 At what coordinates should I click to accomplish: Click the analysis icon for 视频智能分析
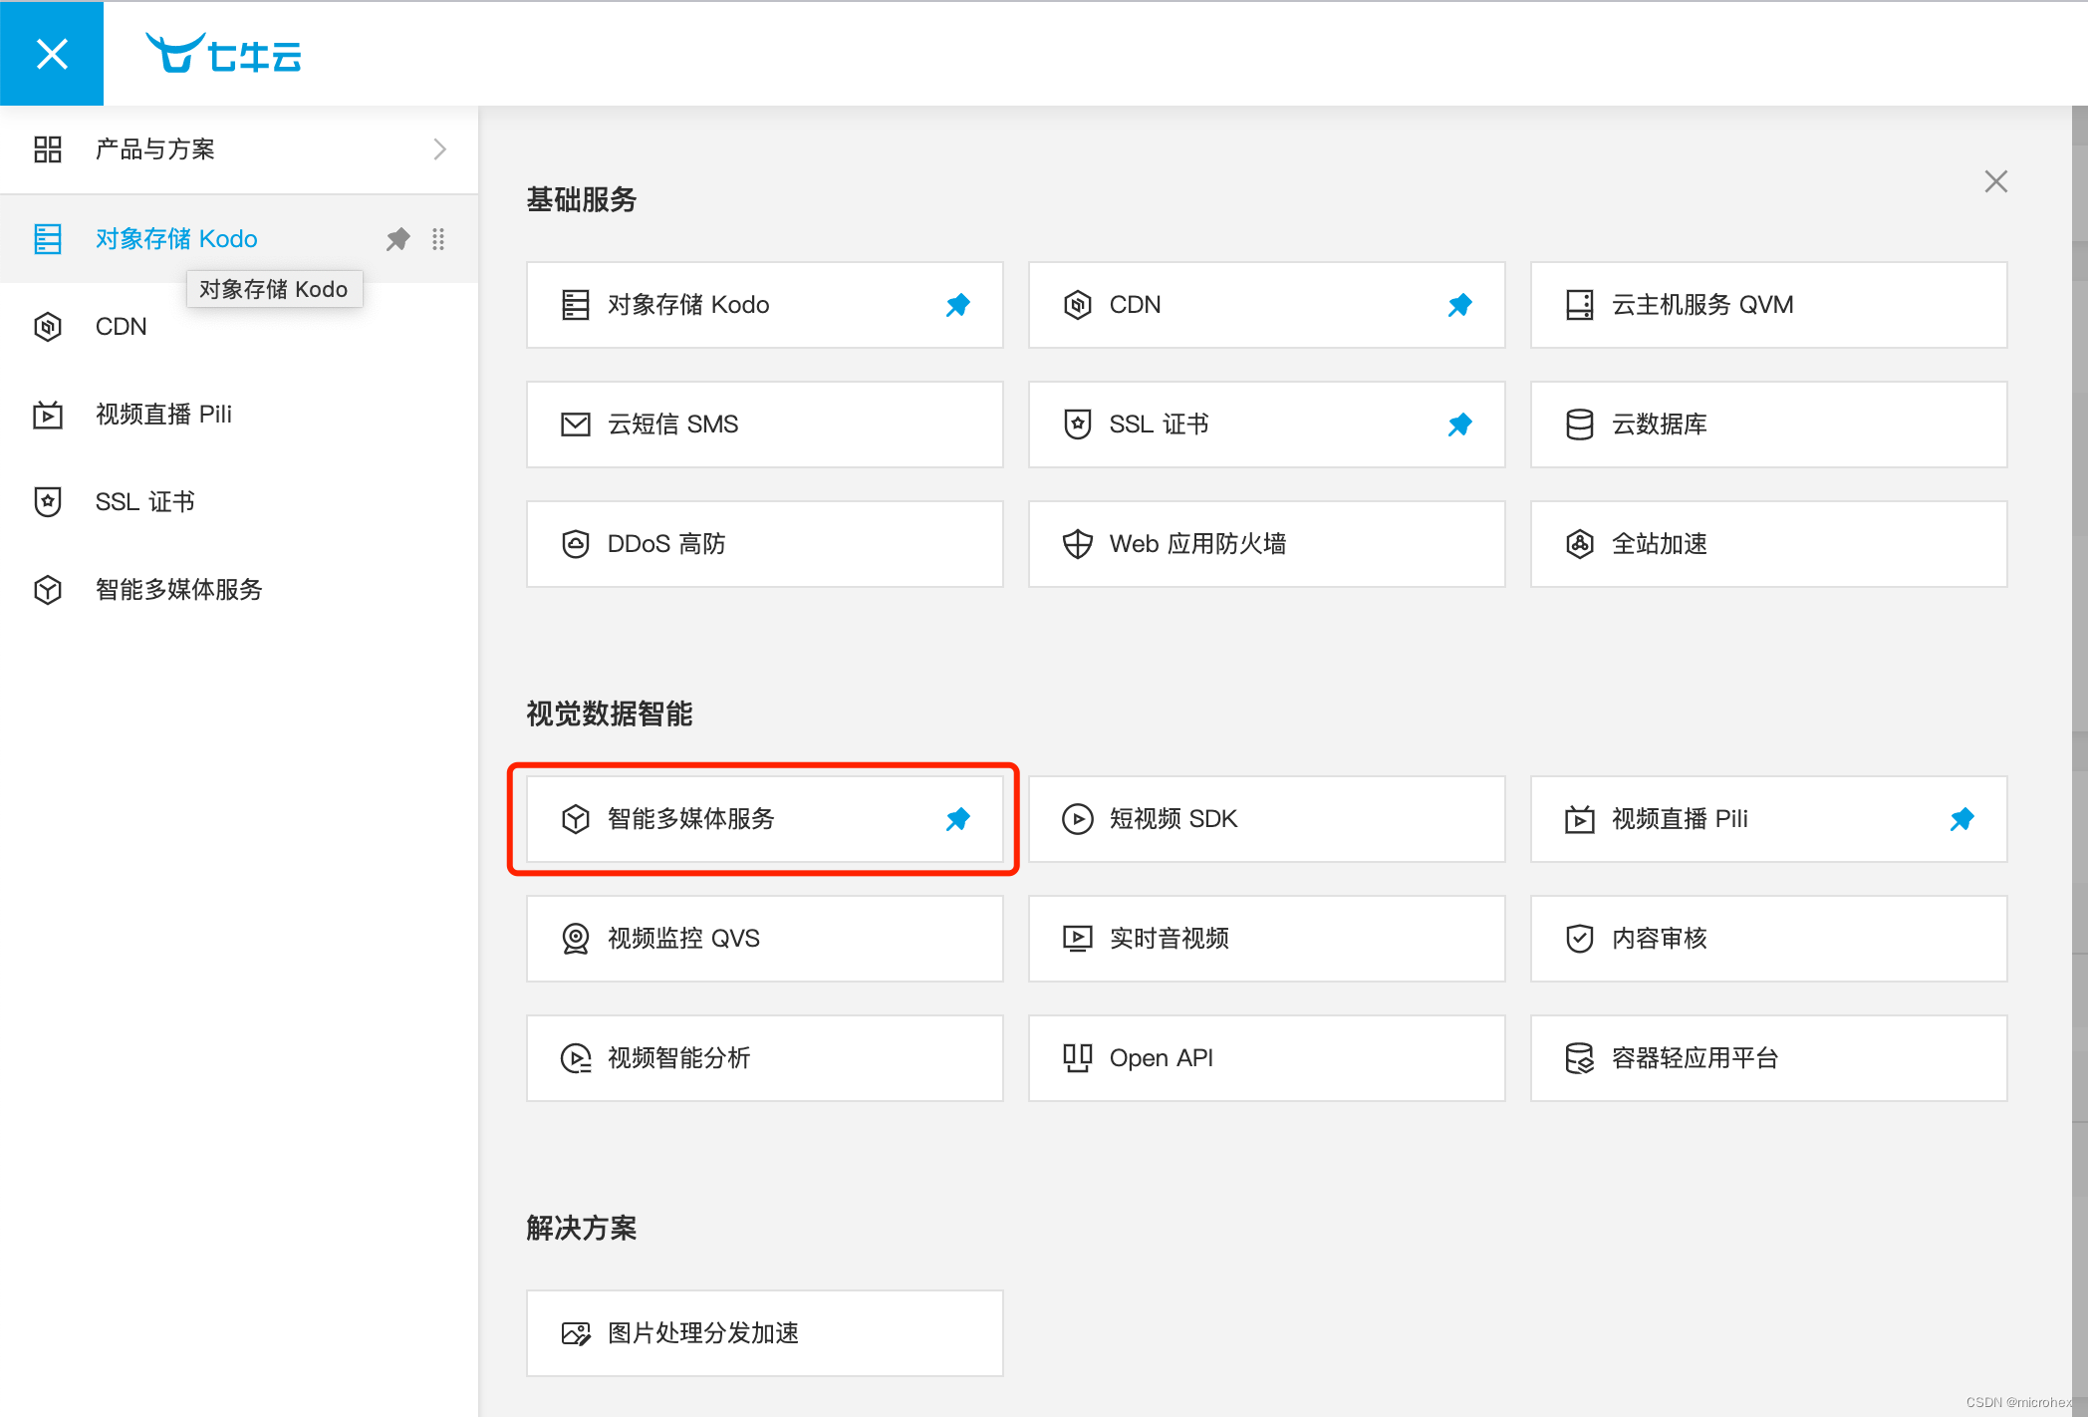click(576, 1058)
